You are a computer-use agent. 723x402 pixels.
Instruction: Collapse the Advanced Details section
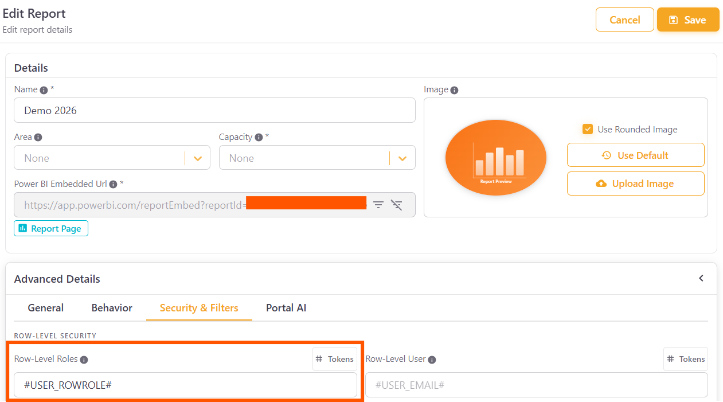[701, 278]
